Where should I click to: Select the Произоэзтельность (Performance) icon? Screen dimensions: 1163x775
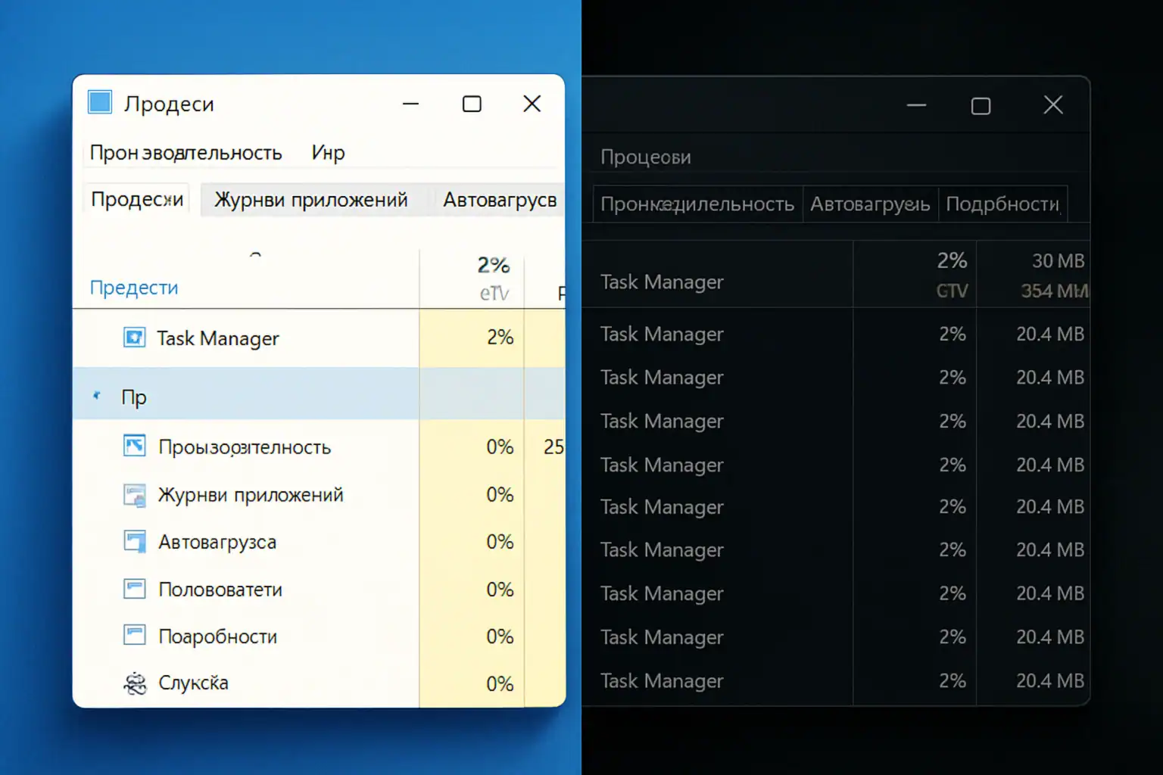point(135,447)
